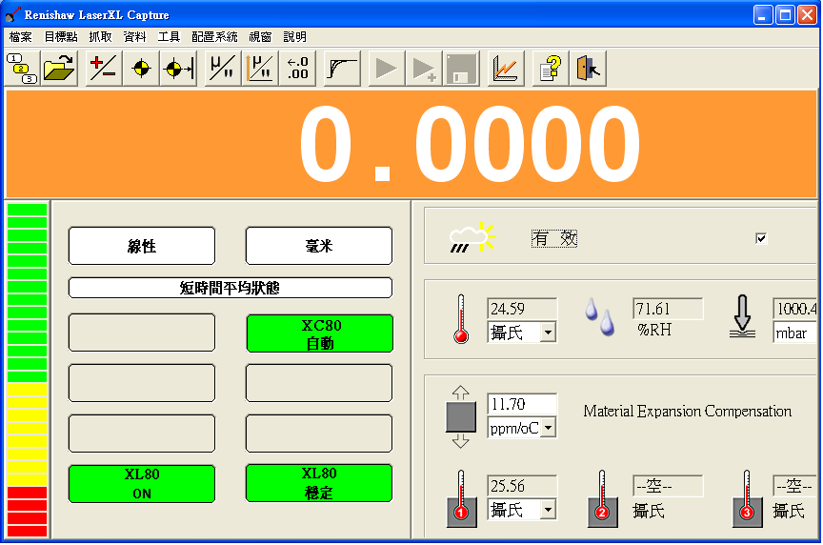The height and width of the screenshot is (545, 823).
Task: Click the humidity water drops icon
Action: (600, 316)
